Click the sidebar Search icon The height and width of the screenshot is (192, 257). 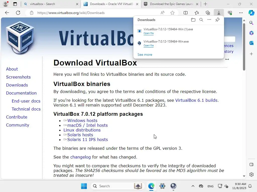[x=251, y=23]
